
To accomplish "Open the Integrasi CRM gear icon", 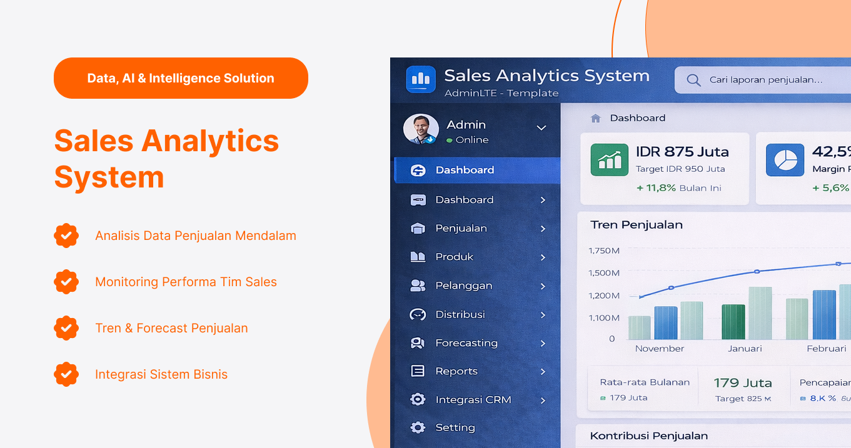I will 418,399.
